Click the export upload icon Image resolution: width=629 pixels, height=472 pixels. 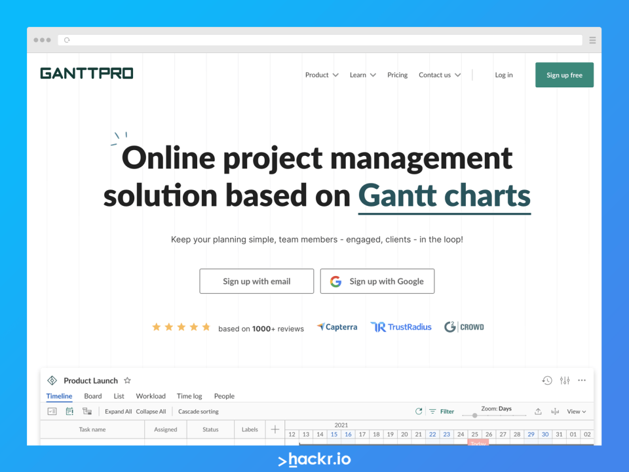click(538, 412)
